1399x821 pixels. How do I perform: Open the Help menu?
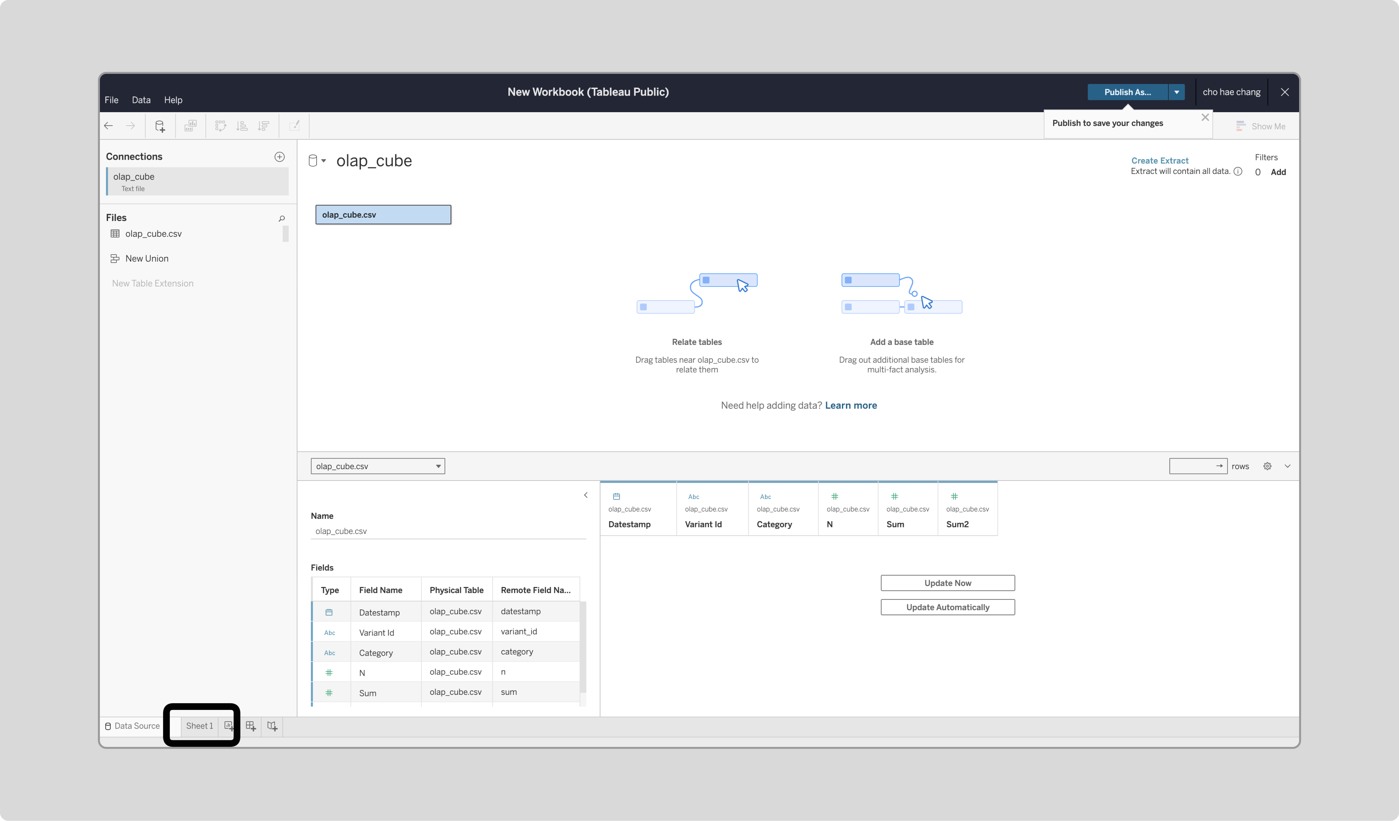(173, 100)
